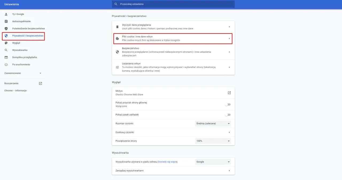This screenshot has width=342, height=180.
Task: Click the Dowiedz się więcej link
Action: [x=168, y=162]
